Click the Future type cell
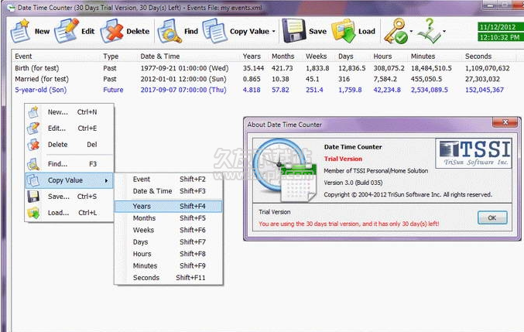Screen dimensions: 524x332 point(113,90)
